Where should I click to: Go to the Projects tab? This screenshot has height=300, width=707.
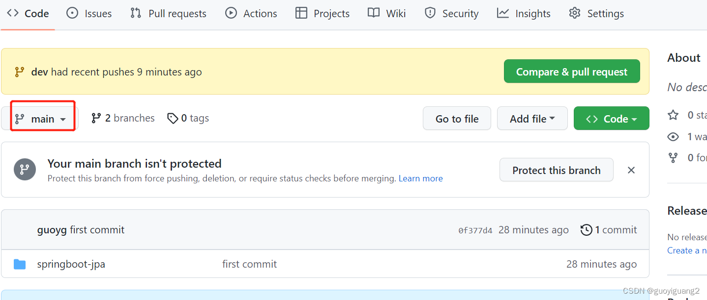pyautogui.click(x=323, y=14)
